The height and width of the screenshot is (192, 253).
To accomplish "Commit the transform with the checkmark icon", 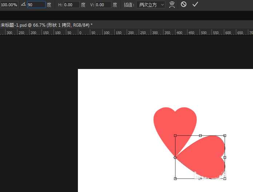I will click(195, 4).
